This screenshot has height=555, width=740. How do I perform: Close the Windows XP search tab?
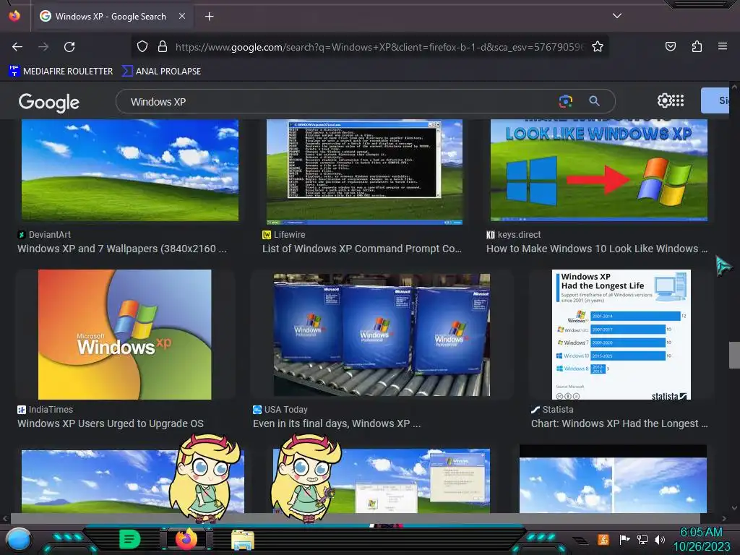(x=181, y=16)
